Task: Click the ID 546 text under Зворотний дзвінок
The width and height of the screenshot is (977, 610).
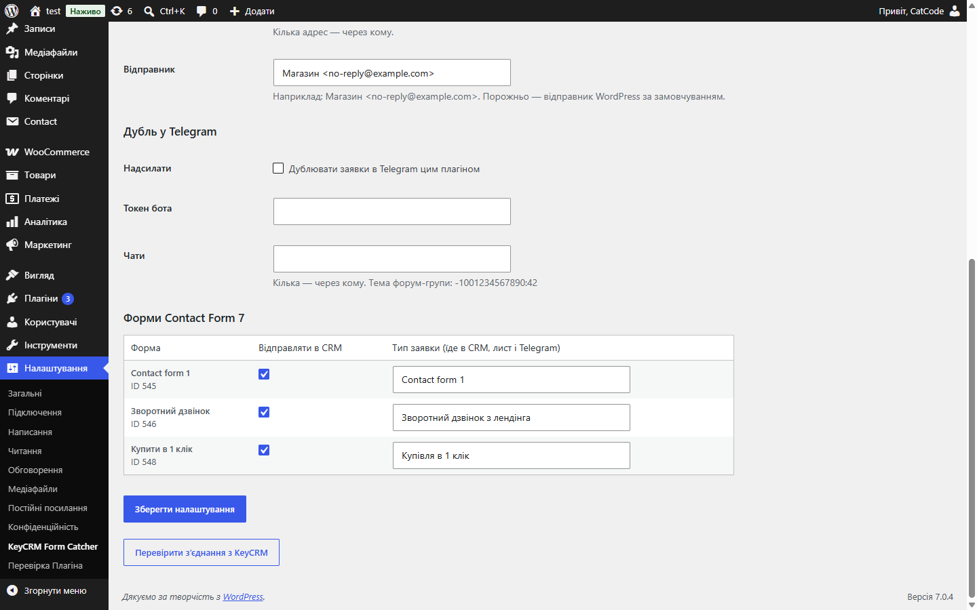Action: [144, 424]
